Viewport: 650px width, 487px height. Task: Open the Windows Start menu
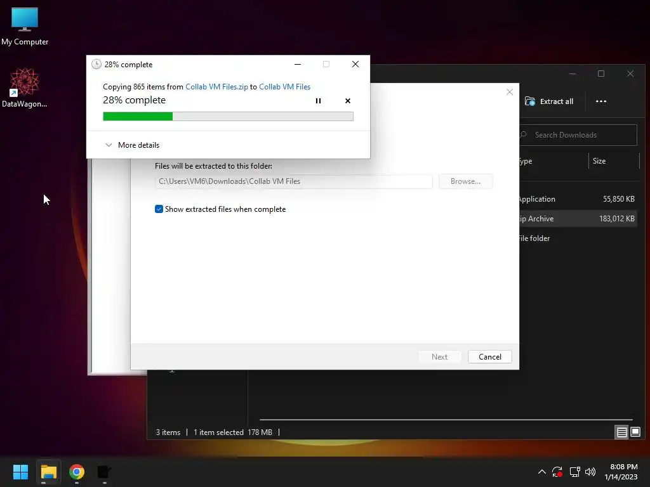(x=20, y=472)
